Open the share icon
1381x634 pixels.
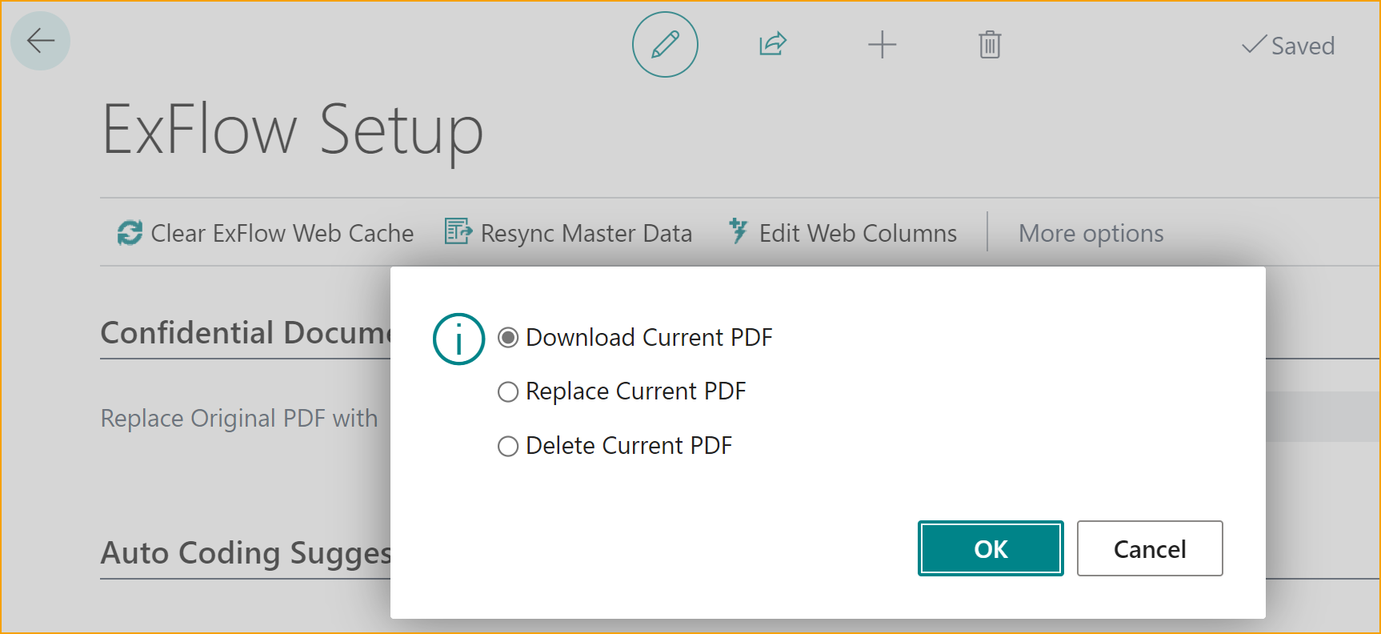(773, 45)
